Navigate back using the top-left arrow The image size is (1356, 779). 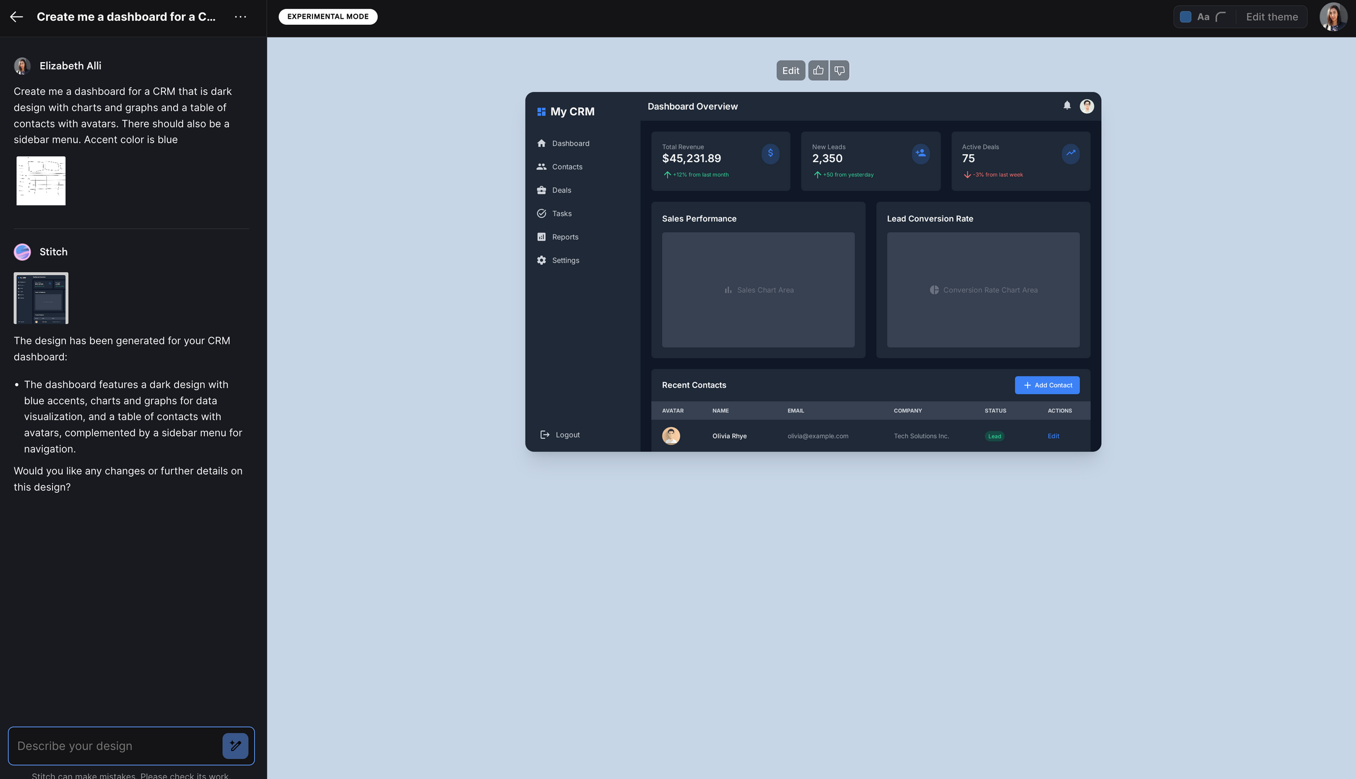tap(16, 16)
